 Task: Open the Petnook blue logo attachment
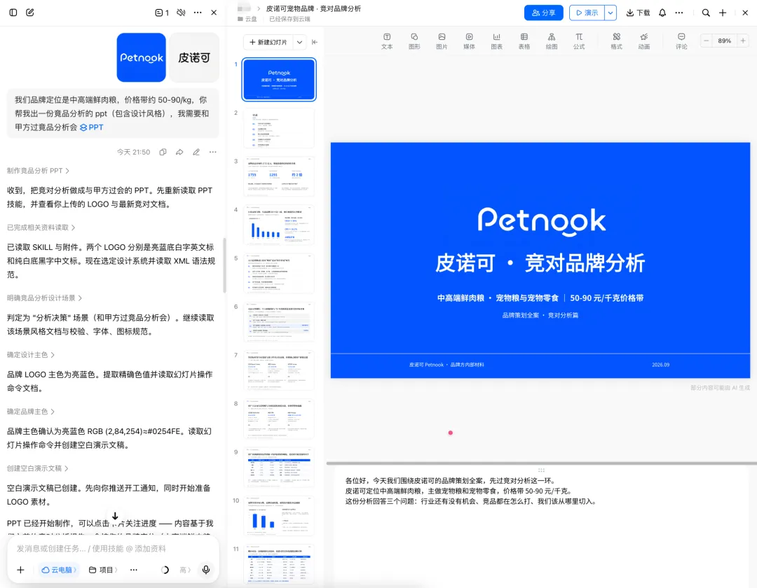[141, 57]
